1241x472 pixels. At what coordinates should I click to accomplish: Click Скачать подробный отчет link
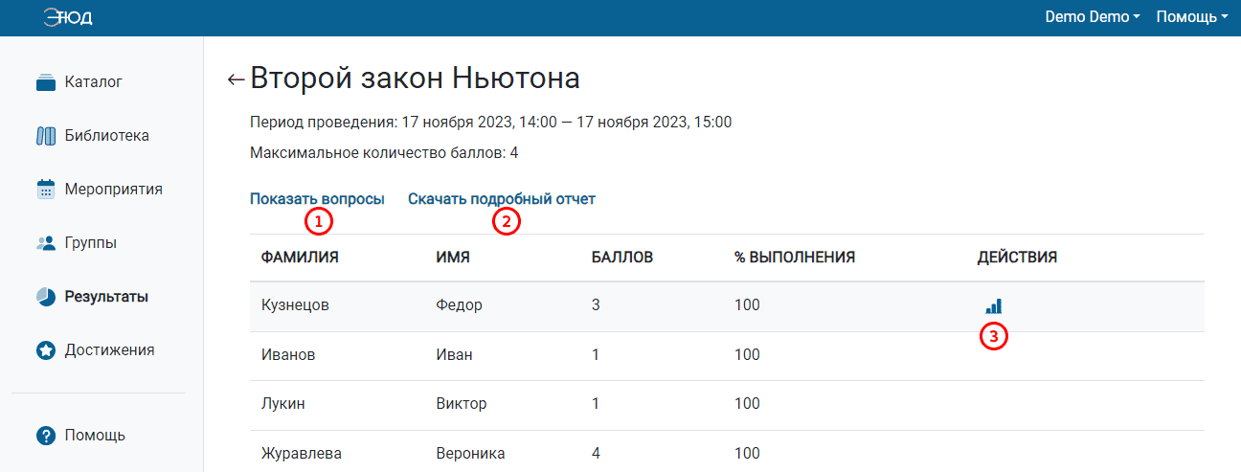502,199
